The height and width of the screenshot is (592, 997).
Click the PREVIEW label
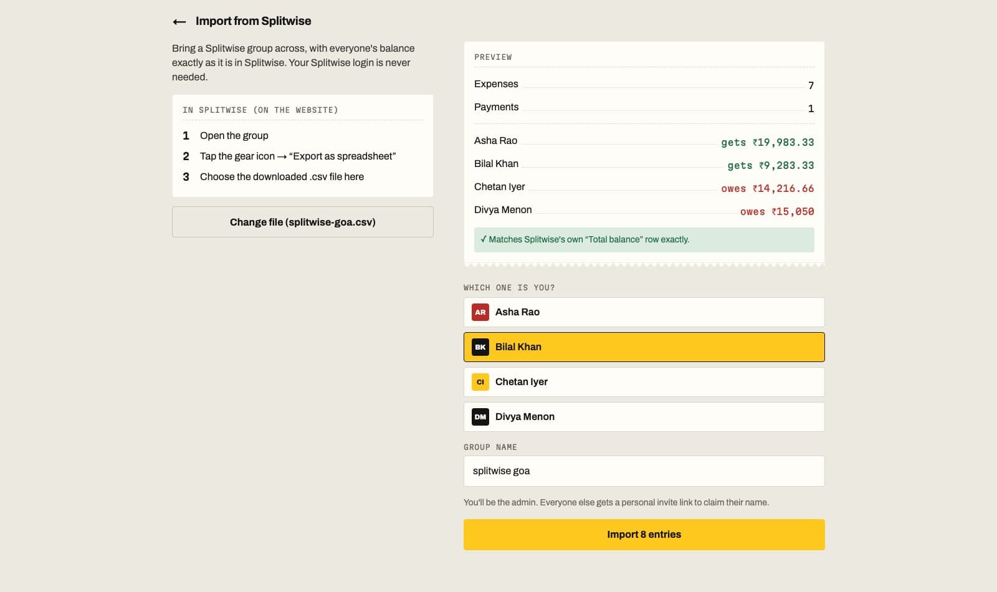tap(493, 57)
